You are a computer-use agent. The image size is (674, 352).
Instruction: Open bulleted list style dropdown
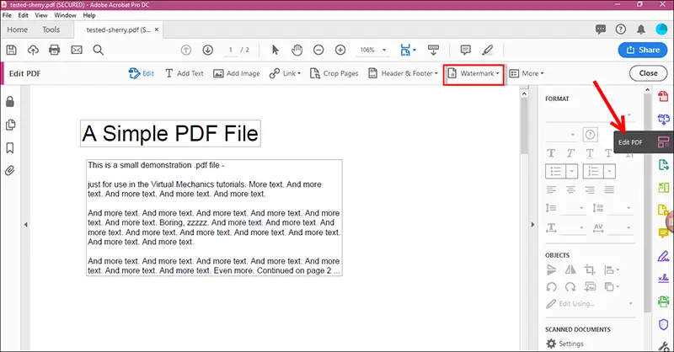(x=572, y=171)
